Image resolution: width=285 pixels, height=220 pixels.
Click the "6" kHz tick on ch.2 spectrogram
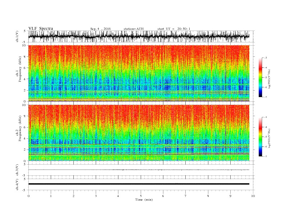25,127
